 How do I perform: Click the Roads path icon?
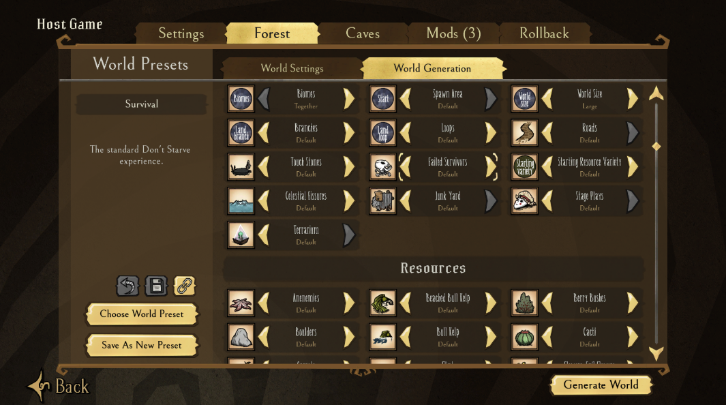[525, 133]
